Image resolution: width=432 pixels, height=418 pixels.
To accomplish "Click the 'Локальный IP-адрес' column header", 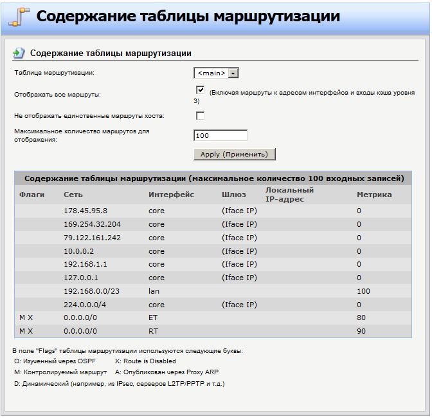I will tap(289, 195).
